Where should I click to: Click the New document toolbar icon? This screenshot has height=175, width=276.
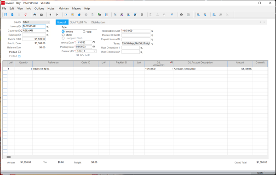[12, 15]
